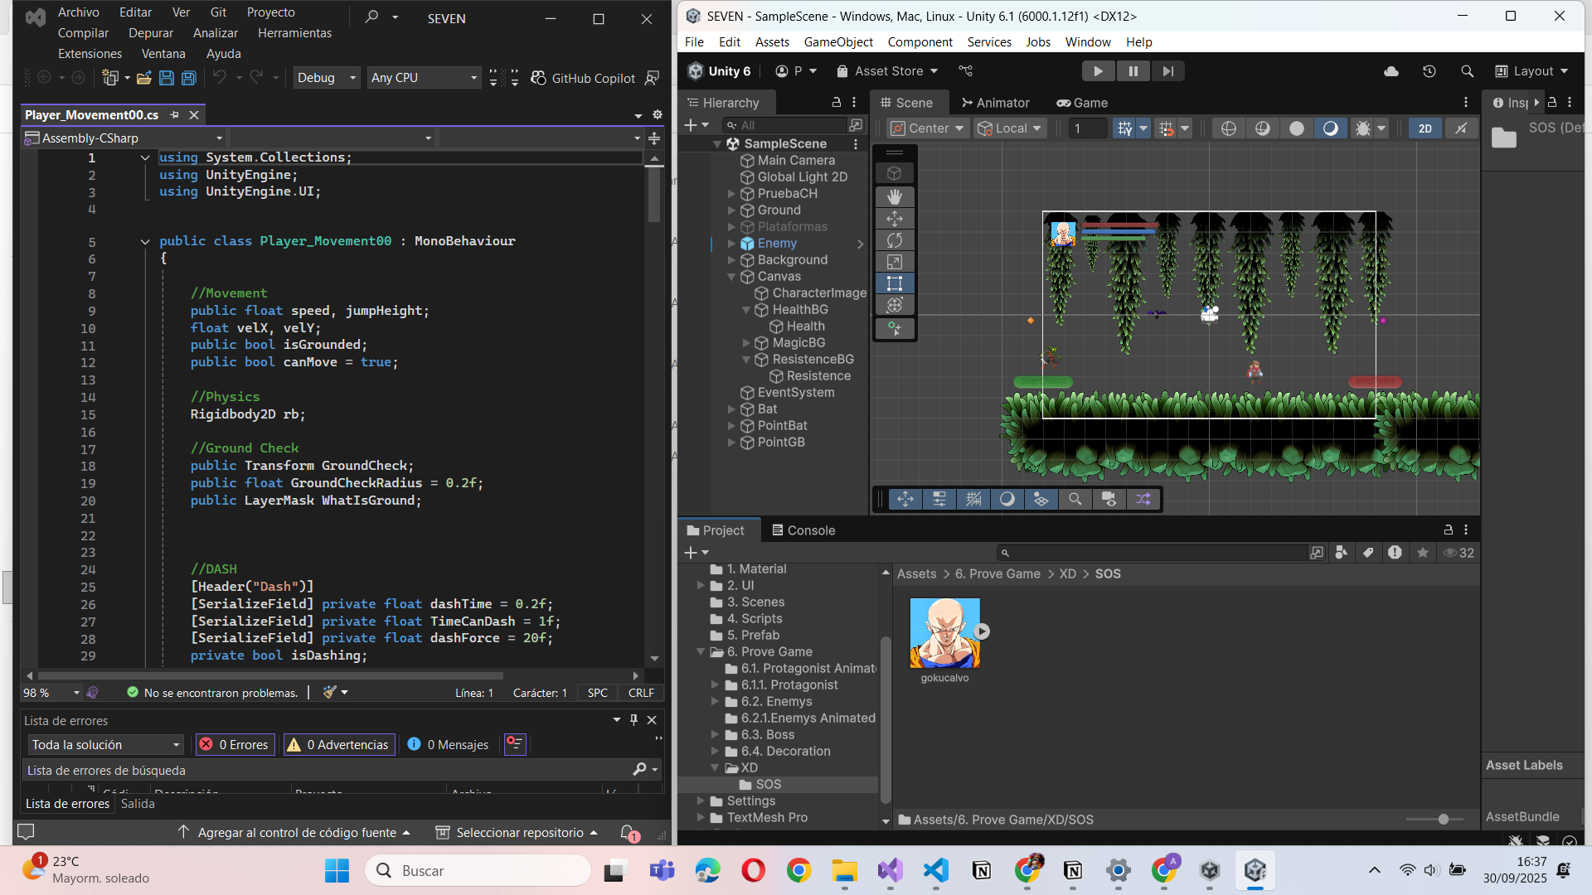Select the Rect tool in Scene view
Screen dimensions: 1592x895
[895, 283]
